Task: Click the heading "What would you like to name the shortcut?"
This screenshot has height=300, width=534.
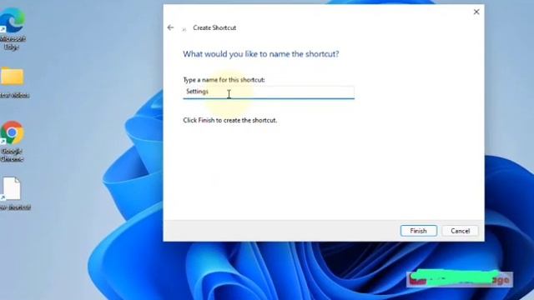Action: [261, 53]
